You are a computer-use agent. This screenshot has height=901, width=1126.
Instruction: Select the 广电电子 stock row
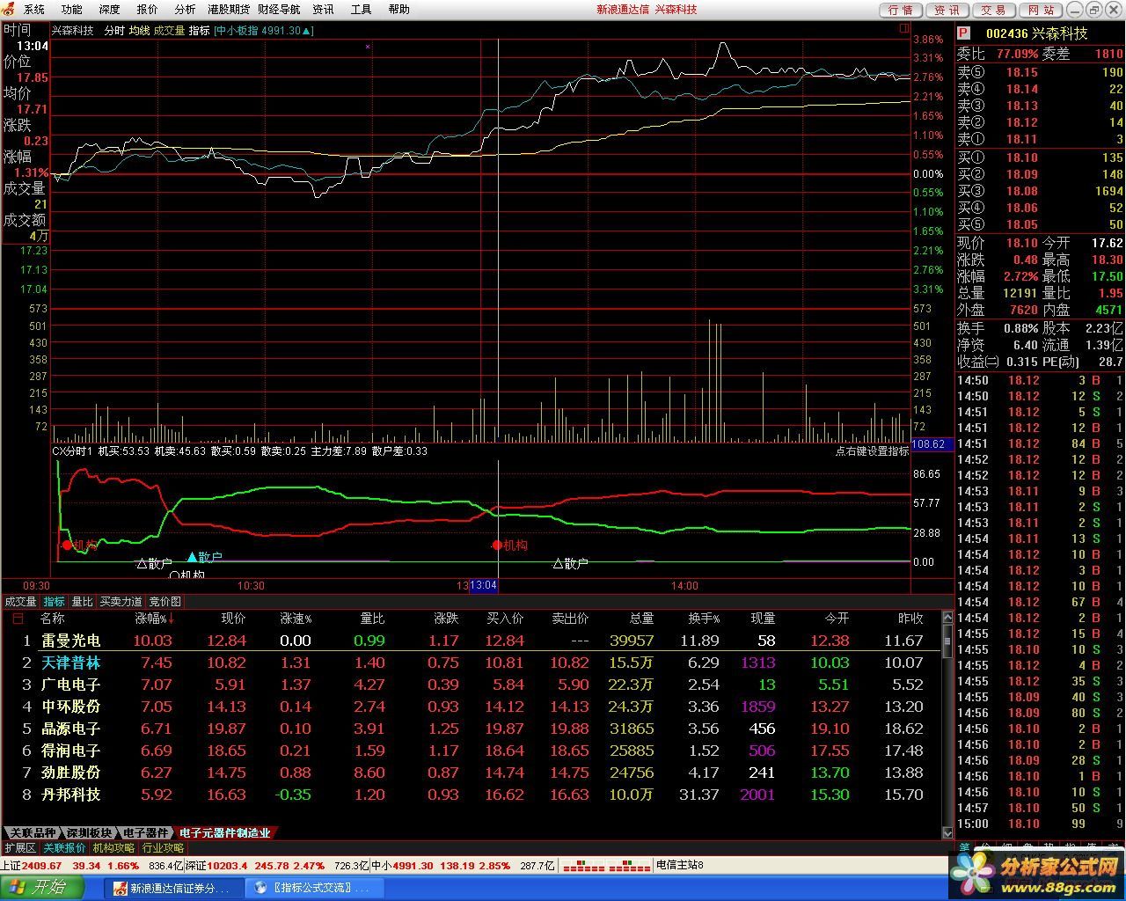(x=471, y=685)
